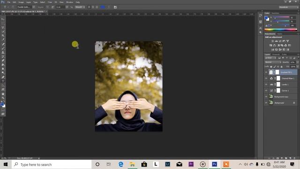Select the Dodge tool
300x169 pixels.
pos(3,73)
